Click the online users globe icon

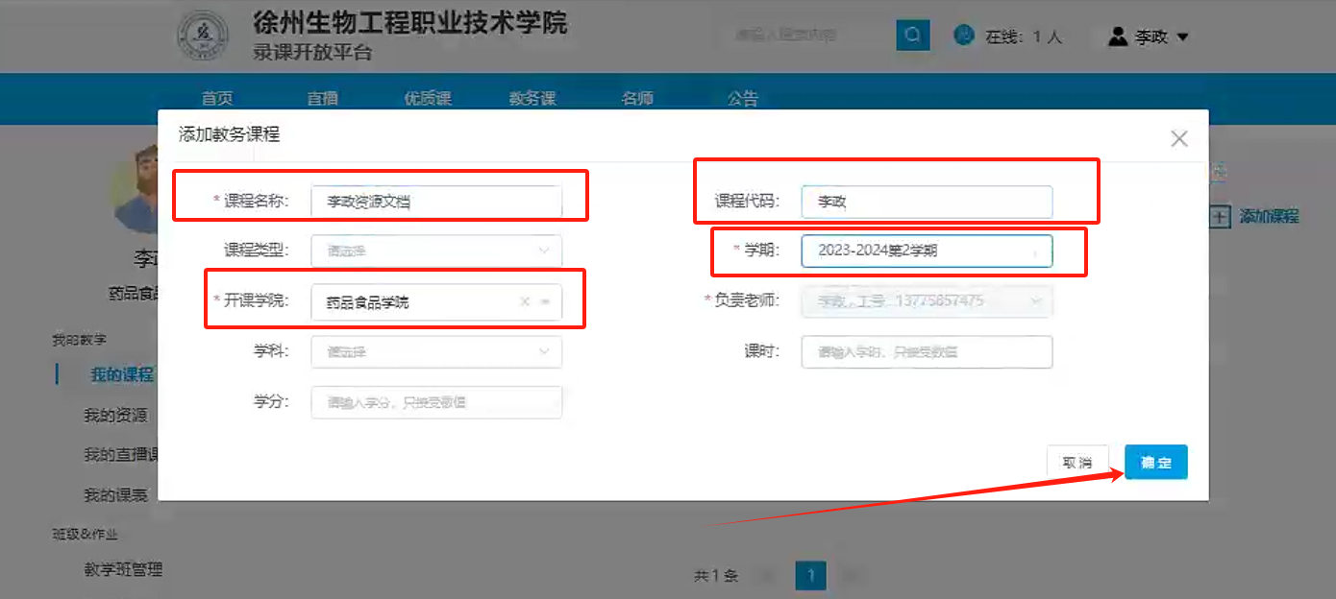pos(963,36)
